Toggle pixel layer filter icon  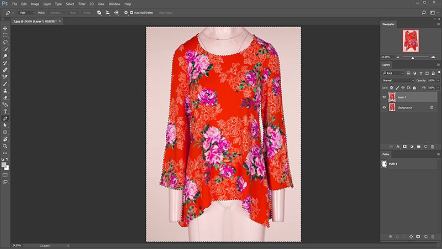point(408,73)
